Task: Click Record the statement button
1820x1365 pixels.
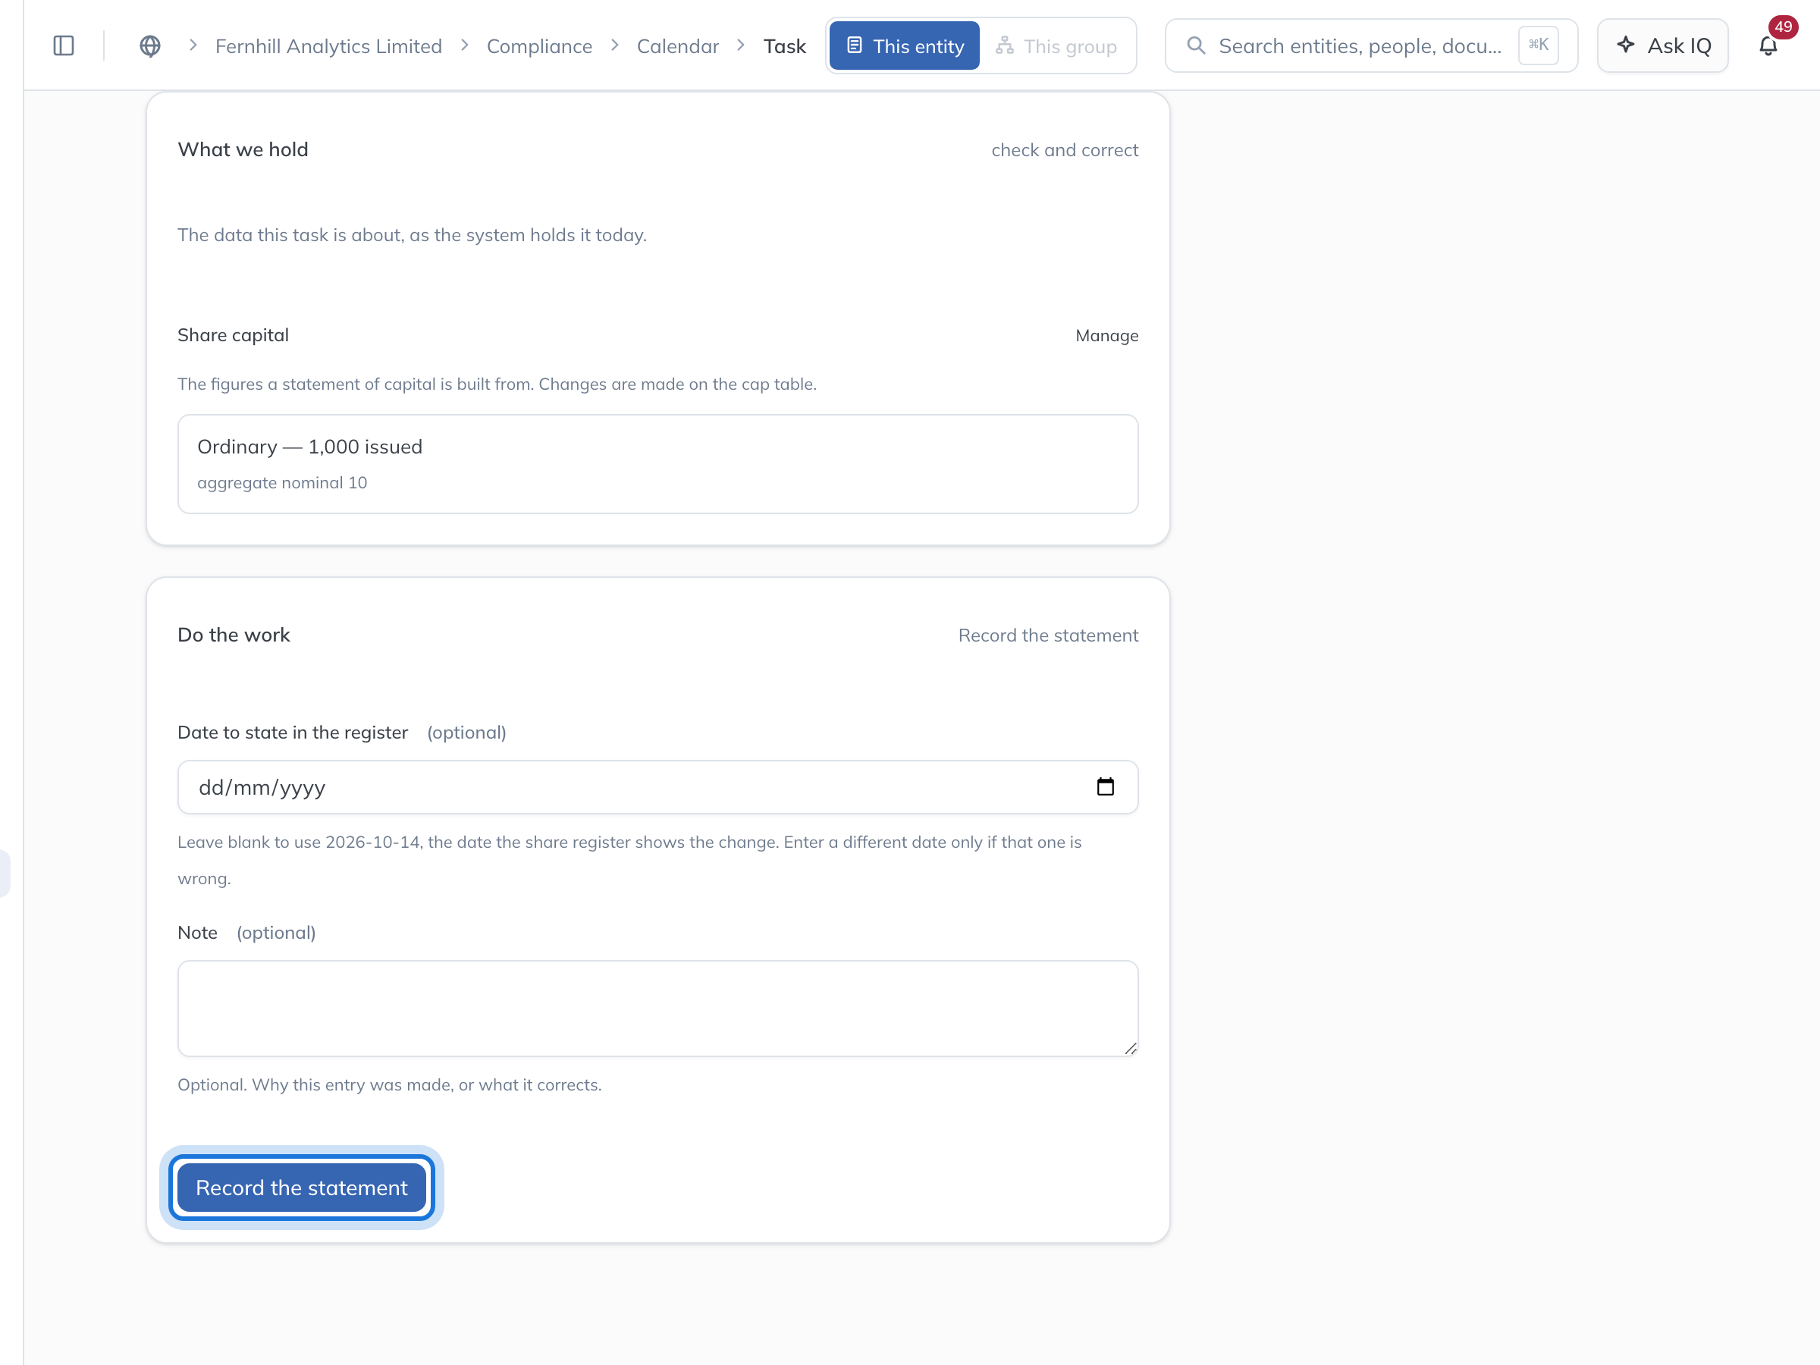Action: click(x=301, y=1188)
